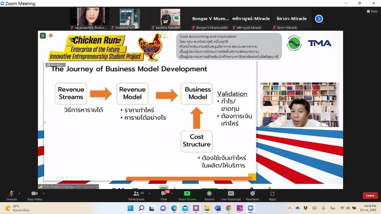
Task: Open the Reactions menu
Action: [x=252, y=195]
